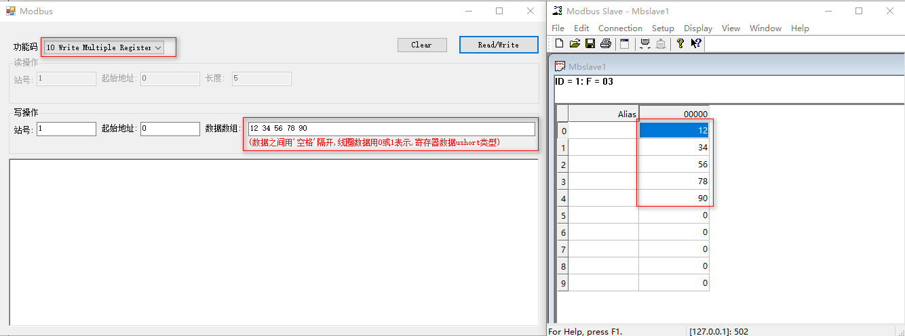905x336 pixels.
Task: Click the write start address field
Action: coord(170,129)
